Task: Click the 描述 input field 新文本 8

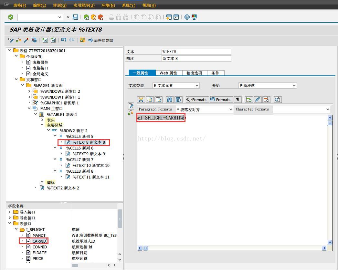Action: 196,58
